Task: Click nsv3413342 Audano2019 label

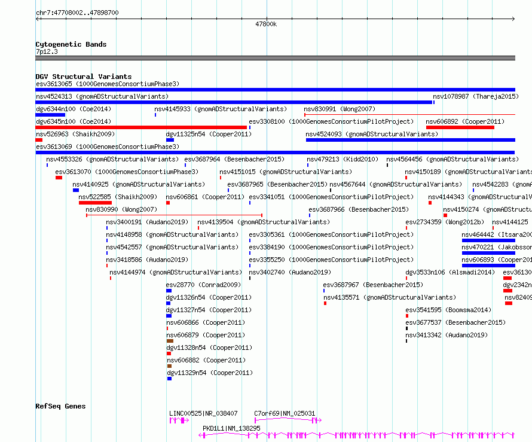Action: coord(447,335)
